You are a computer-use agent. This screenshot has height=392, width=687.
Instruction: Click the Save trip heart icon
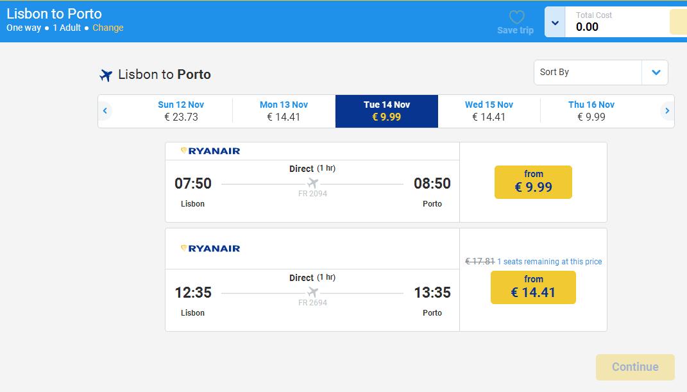[x=516, y=18]
